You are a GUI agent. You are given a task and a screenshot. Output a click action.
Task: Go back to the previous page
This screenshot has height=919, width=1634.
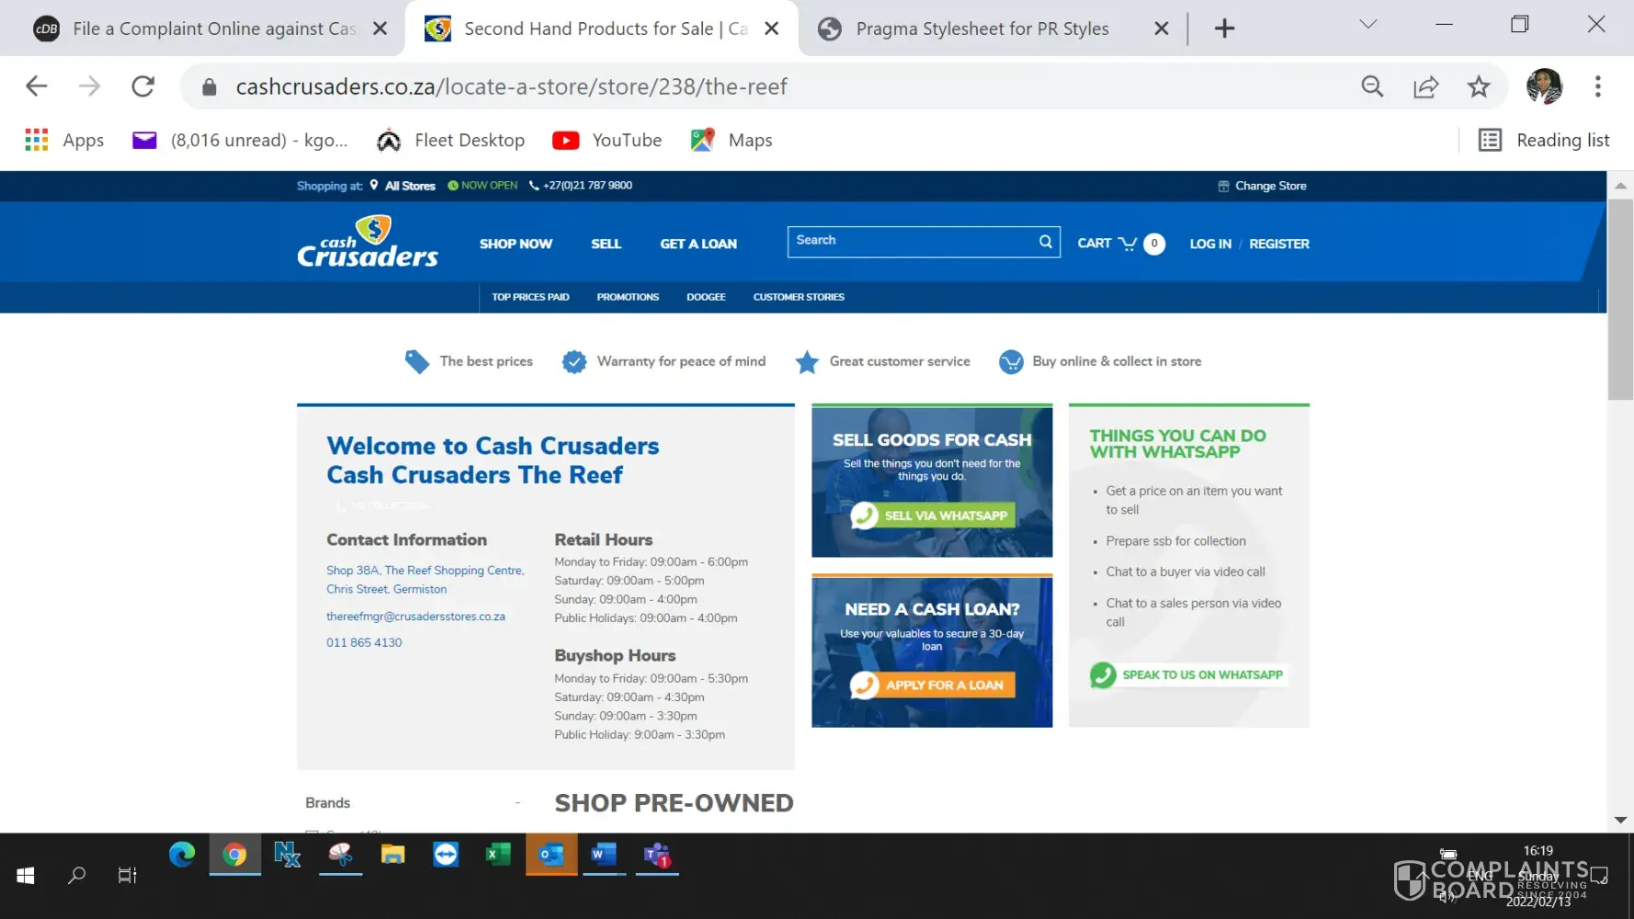[37, 86]
